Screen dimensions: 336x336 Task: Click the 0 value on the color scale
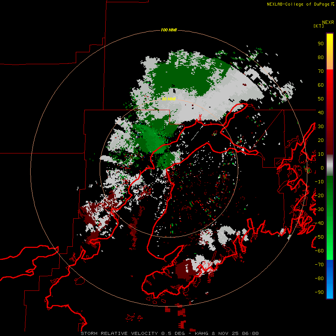click(x=322, y=168)
